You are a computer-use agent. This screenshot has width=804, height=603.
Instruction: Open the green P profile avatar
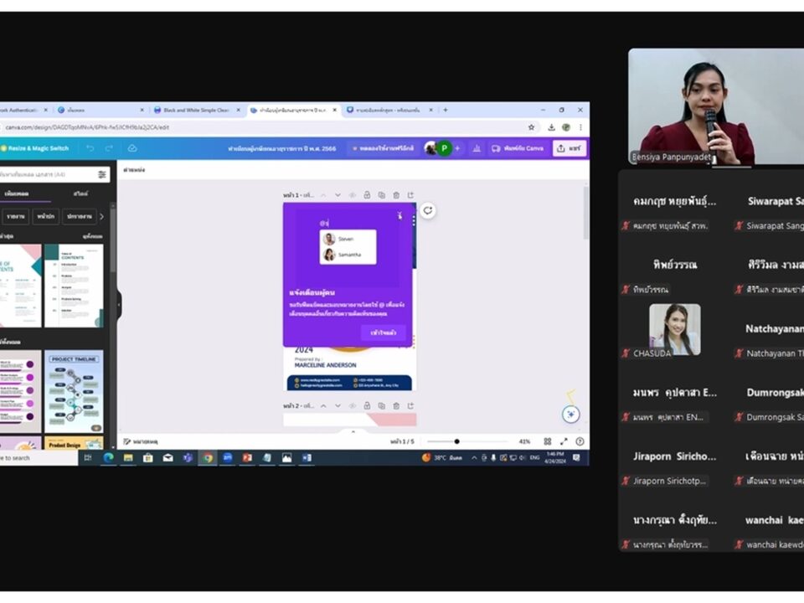pyautogui.click(x=444, y=148)
